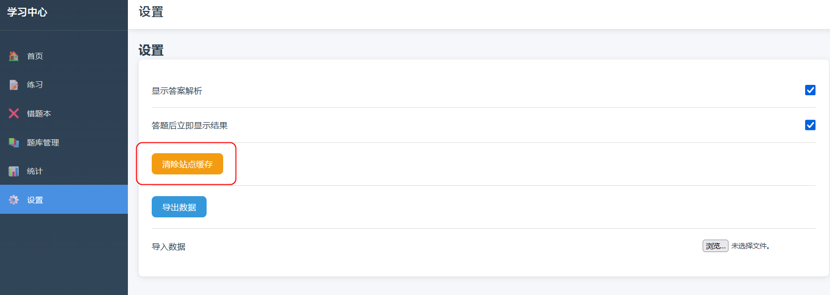This screenshot has width=830, height=295.
Task: Open 错题本 in the sidebar
Action: pyautogui.click(x=64, y=113)
